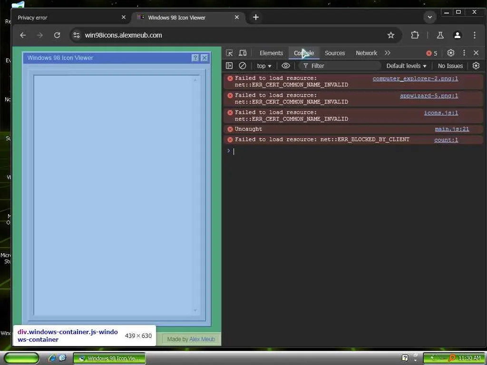Click the ERR_BLOCKED_BY_CLIENT error message

coord(322,139)
